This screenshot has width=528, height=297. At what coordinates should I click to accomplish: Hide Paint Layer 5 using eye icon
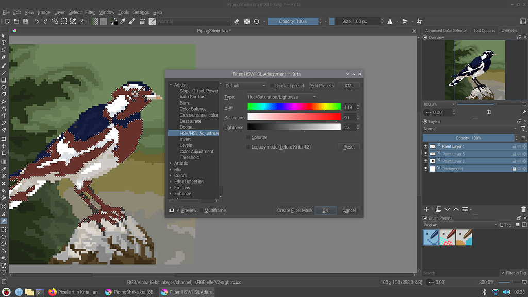426,154
